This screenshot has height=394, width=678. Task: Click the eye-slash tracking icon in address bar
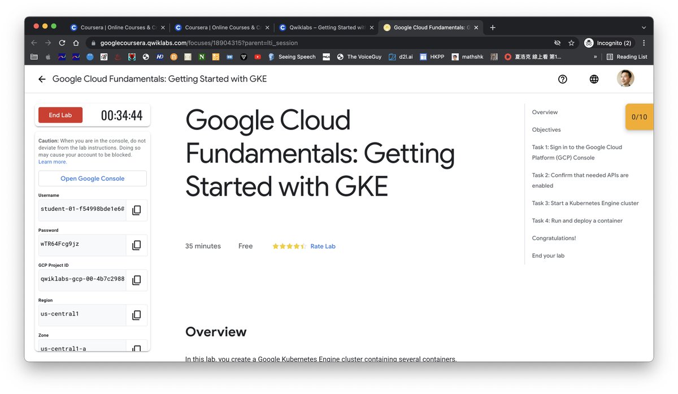[557, 43]
